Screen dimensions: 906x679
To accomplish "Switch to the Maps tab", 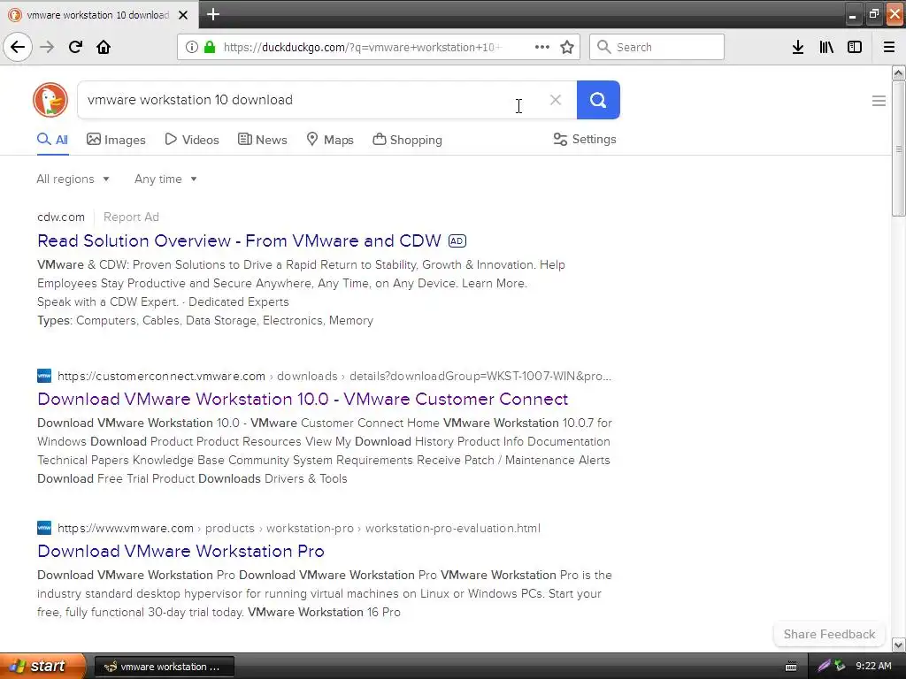I will click(x=330, y=140).
